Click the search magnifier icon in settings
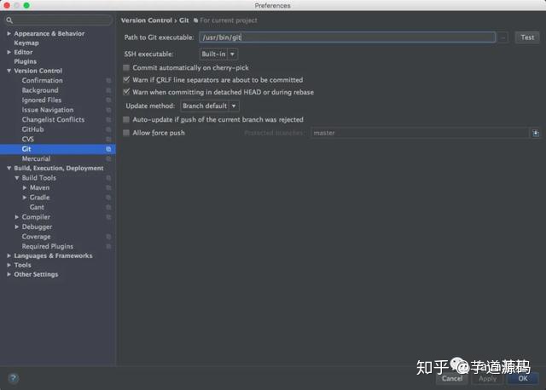Screen dimensions: 546x390 [9, 20]
